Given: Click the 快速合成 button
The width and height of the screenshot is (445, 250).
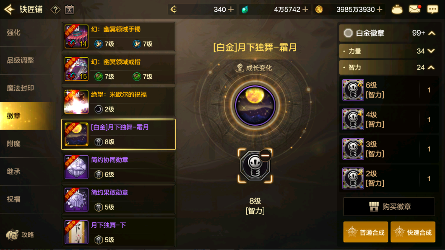Looking at the screenshot, I should (413, 232).
